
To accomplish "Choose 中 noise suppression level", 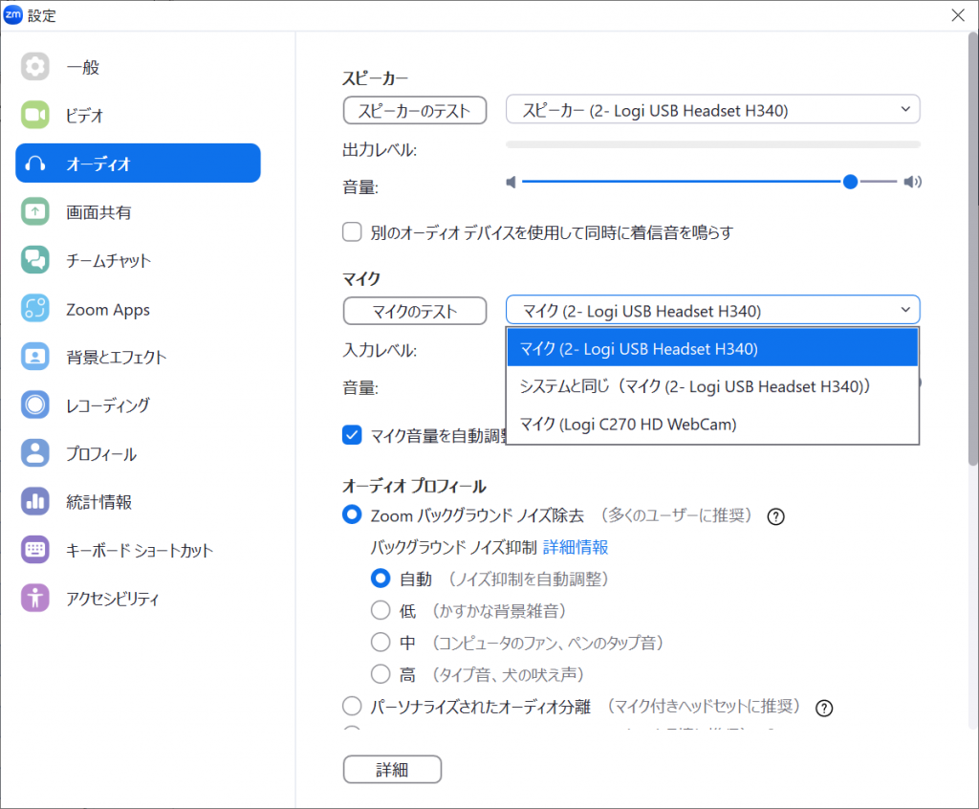I will click(x=381, y=643).
